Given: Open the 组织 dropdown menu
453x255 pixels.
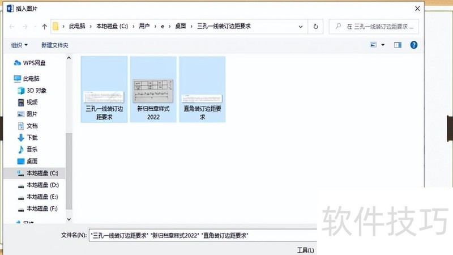Looking at the screenshot, I should pyautogui.click(x=19, y=45).
